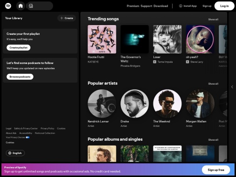Click the Spotify logo
This screenshot has width=236, height=177.
8,6
